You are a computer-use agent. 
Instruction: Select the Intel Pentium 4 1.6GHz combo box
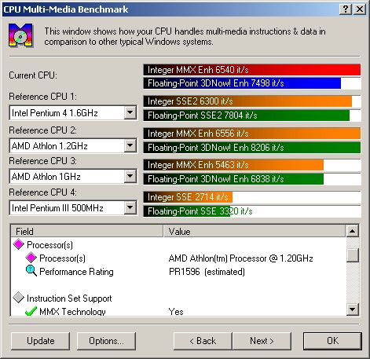click(x=73, y=113)
